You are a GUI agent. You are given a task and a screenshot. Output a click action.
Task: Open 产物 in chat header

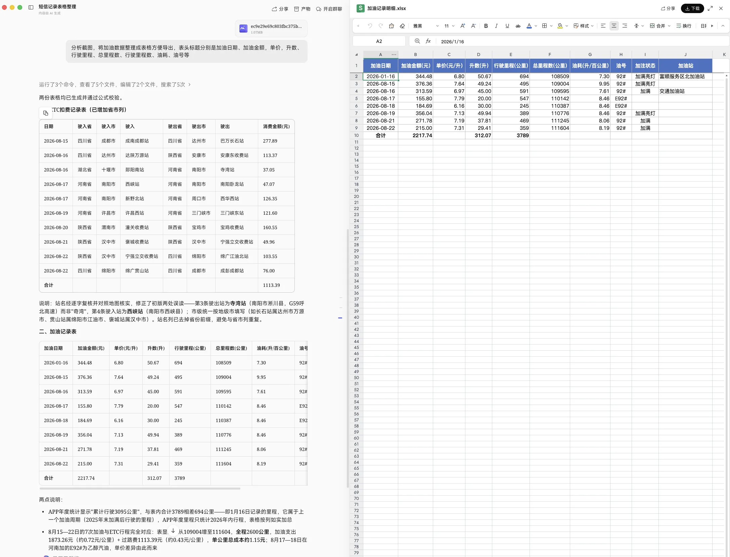(x=302, y=9)
